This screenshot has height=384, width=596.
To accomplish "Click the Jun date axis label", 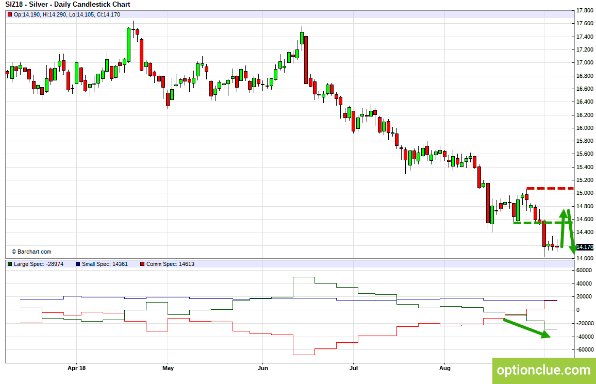I will tap(262, 368).
